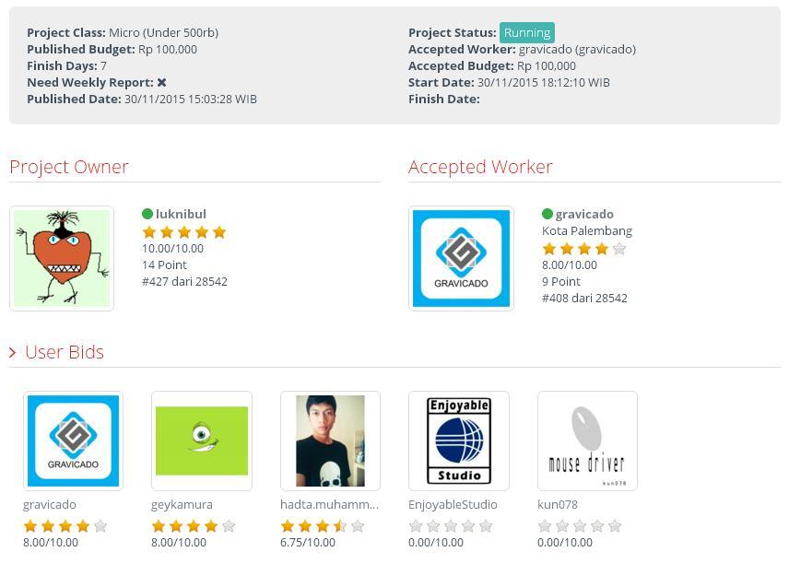Click the User Bids heading

tap(64, 352)
